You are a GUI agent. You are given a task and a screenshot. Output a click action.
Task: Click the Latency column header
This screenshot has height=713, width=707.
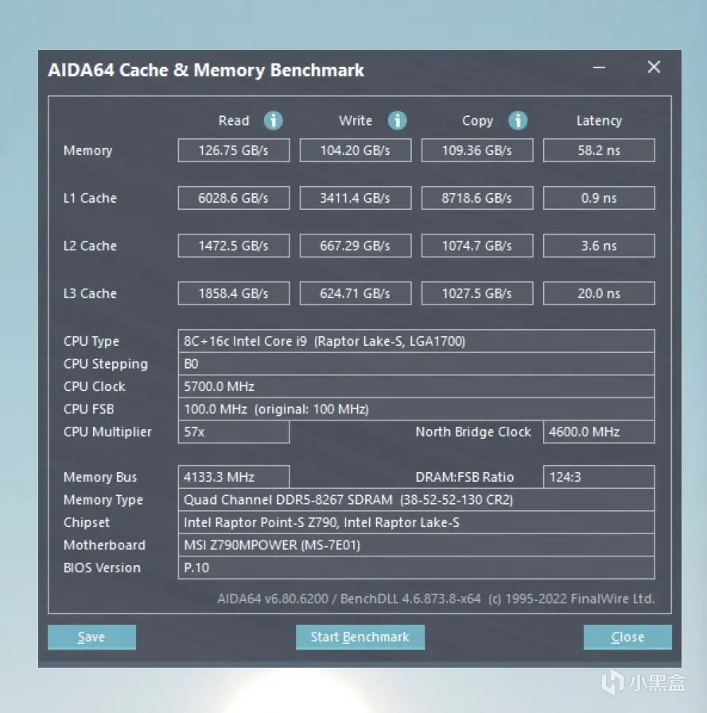pos(599,121)
